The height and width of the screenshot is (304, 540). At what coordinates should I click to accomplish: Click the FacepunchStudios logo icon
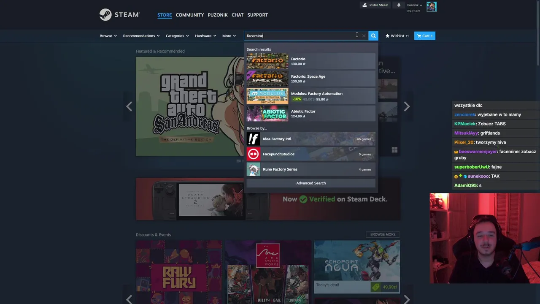(254, 154)
